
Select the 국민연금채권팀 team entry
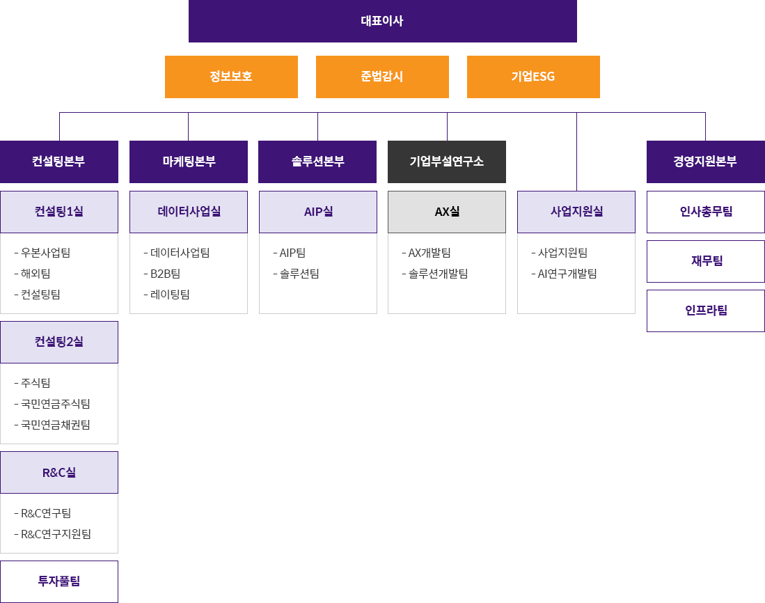56,425
